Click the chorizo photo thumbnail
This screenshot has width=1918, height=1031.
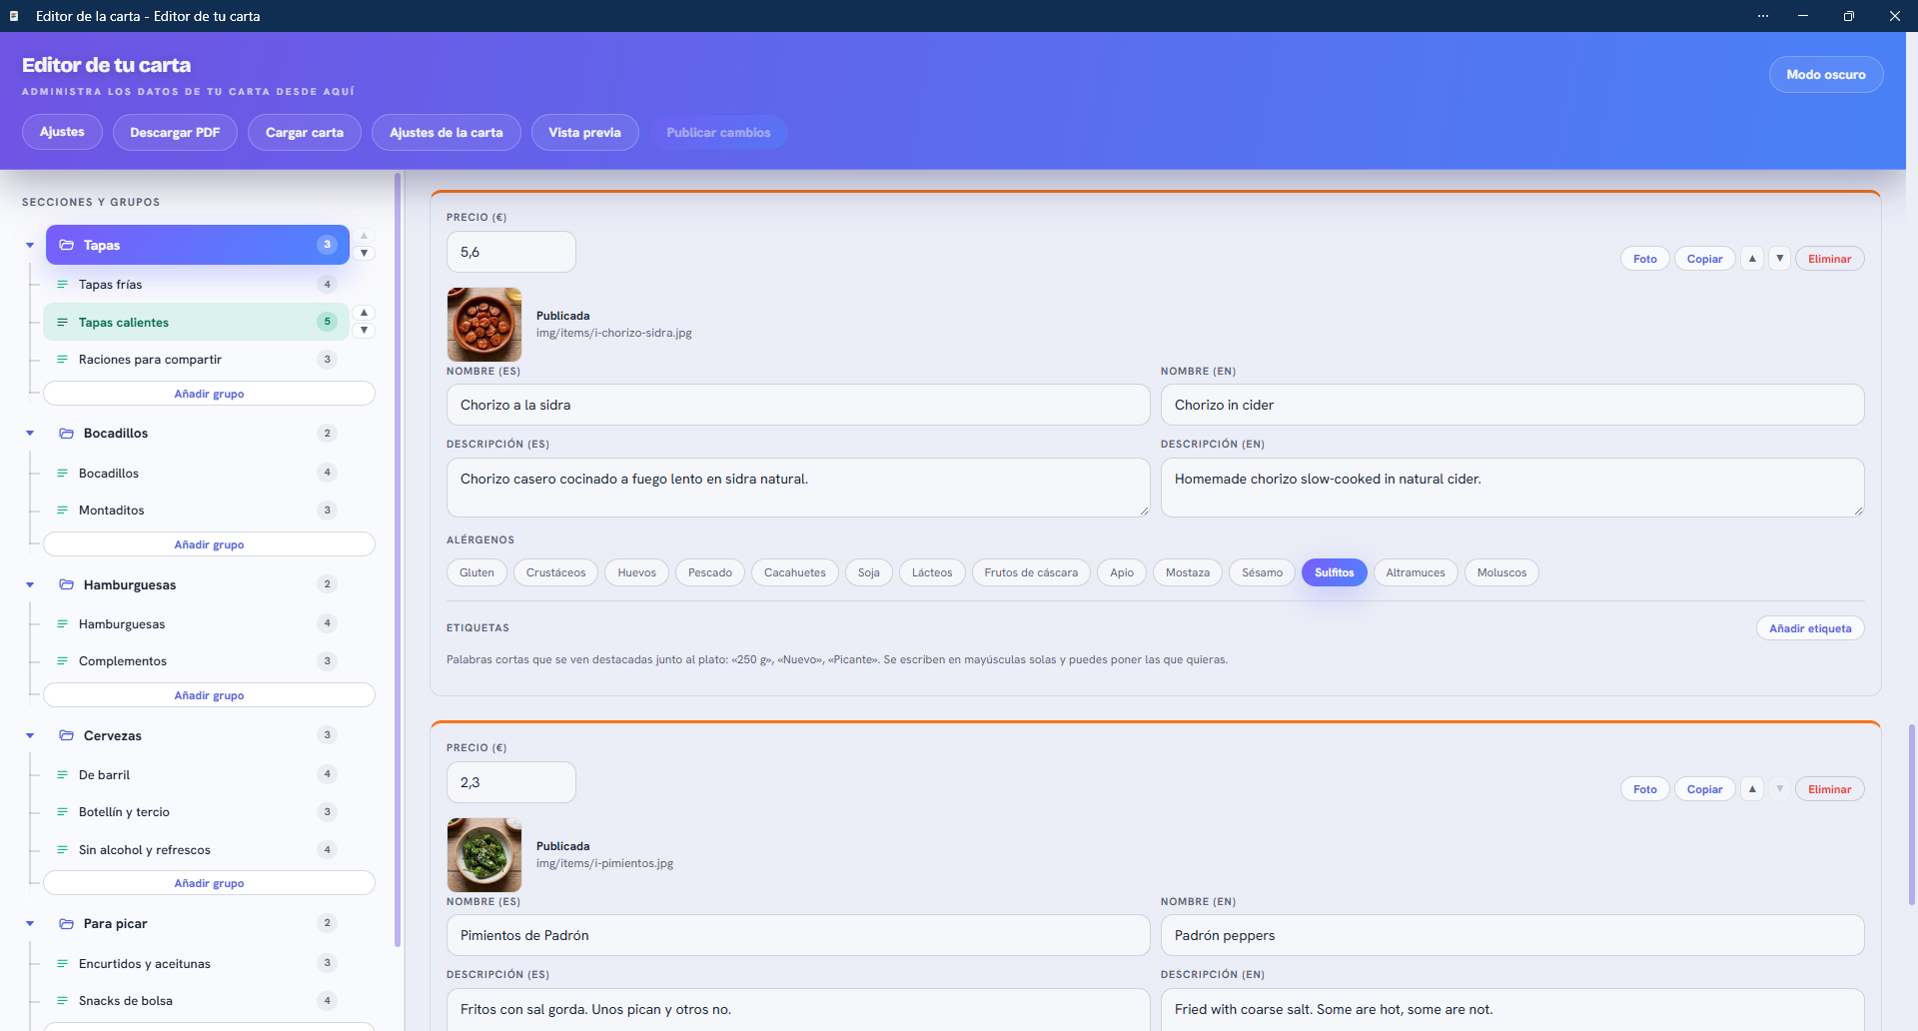[484, 325]
